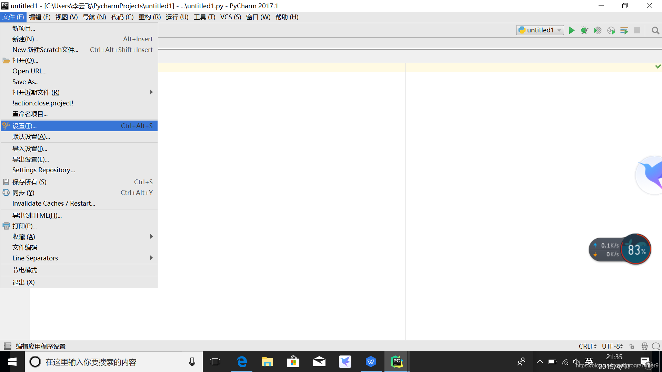Choose Settings Repository... entry
The height and width of the screenshot is (372, 662).
pyautogui.click(x=79, y=170)
